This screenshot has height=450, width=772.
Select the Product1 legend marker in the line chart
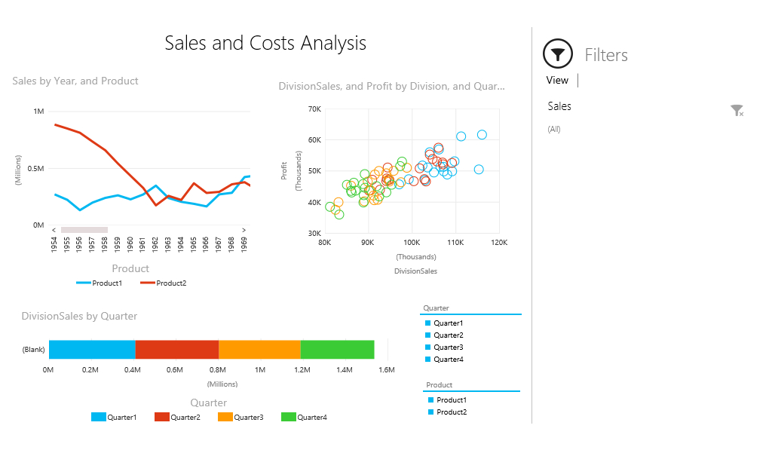(x=84, y=283)
